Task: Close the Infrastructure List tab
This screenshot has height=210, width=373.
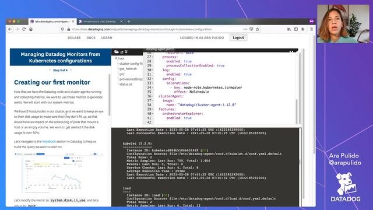Action: [x=121, y=22]
